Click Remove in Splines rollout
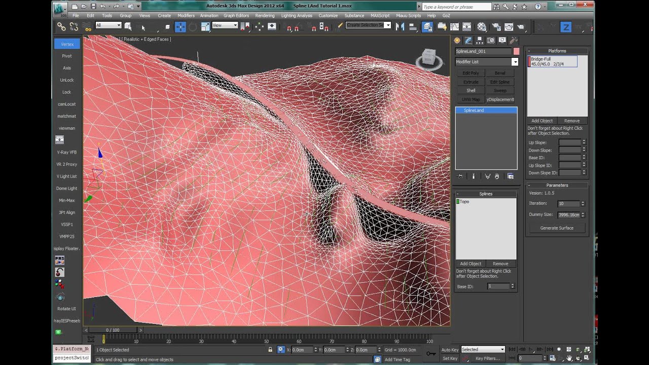The height and width of the screenshot is (365, 649). [500, 264]
